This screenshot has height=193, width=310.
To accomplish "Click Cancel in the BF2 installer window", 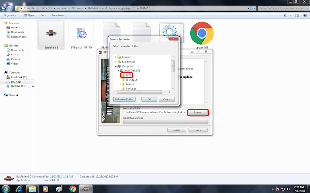I will tap(198, 130).
